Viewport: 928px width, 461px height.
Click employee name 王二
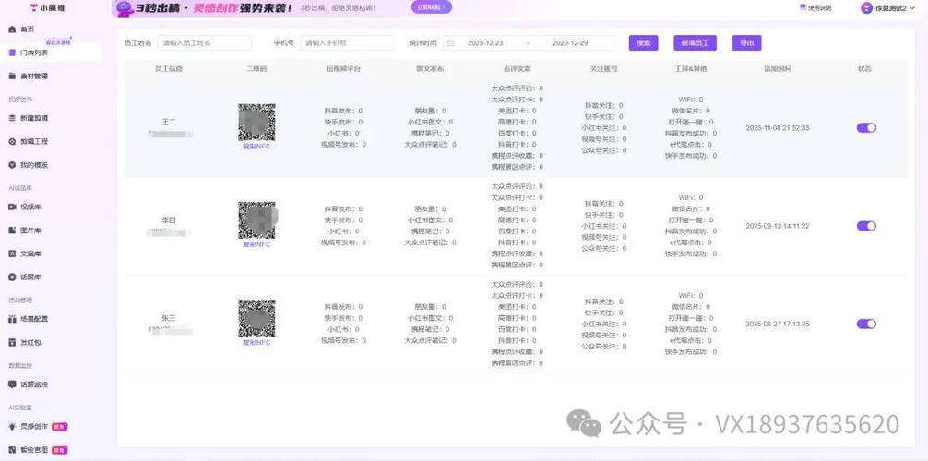pyautogui.click(x=169, y=122)
